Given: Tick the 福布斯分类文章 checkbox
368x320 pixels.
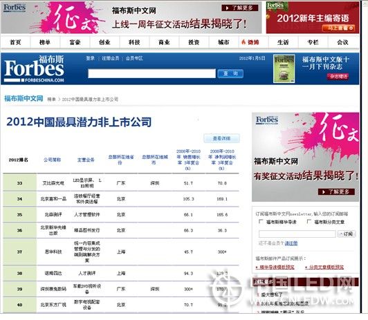Looking at the screenshot, I should coord(309,221).
